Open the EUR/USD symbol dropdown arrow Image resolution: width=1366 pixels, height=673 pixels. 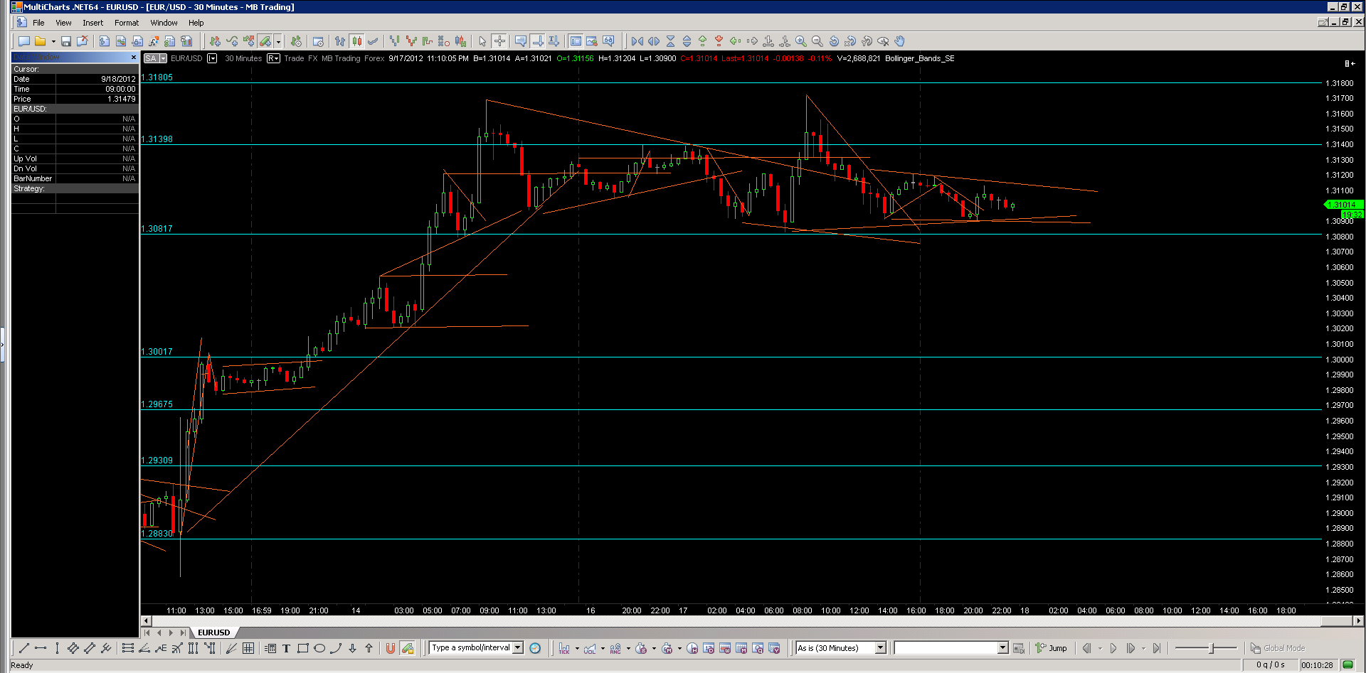(212, 58)
